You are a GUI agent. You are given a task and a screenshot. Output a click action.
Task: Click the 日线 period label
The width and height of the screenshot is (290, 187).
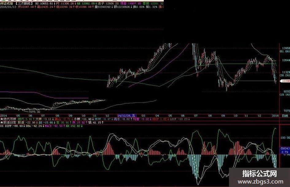tap(285, 116)
